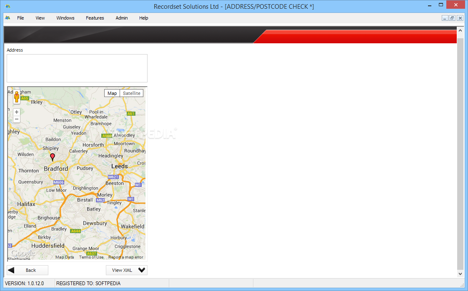
Task: Switch map to Satellite view
Action: pos(132,93)
